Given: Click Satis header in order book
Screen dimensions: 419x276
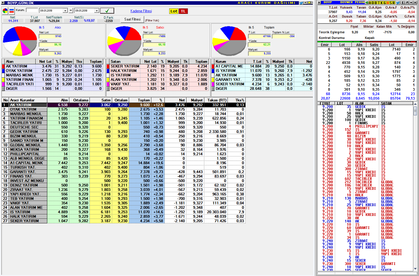Looking at the screenshot, I should 374,45.
